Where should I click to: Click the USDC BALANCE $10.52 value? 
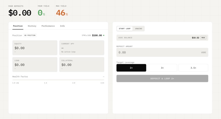coord(195,38)
